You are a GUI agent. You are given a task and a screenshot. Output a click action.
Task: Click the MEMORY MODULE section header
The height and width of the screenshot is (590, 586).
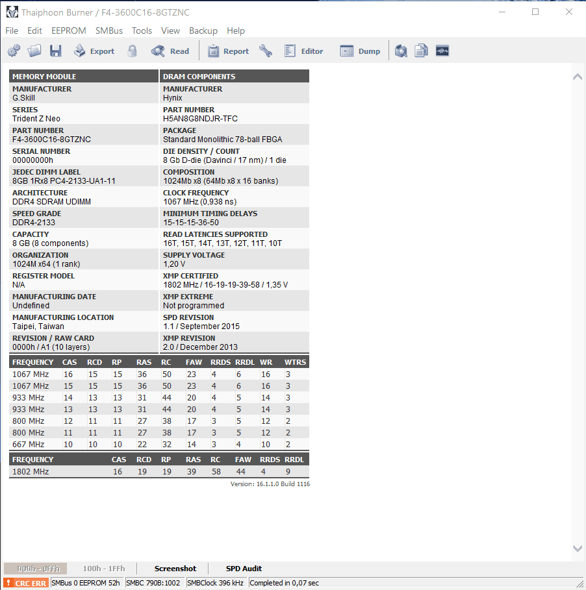(x=84, y=77)
